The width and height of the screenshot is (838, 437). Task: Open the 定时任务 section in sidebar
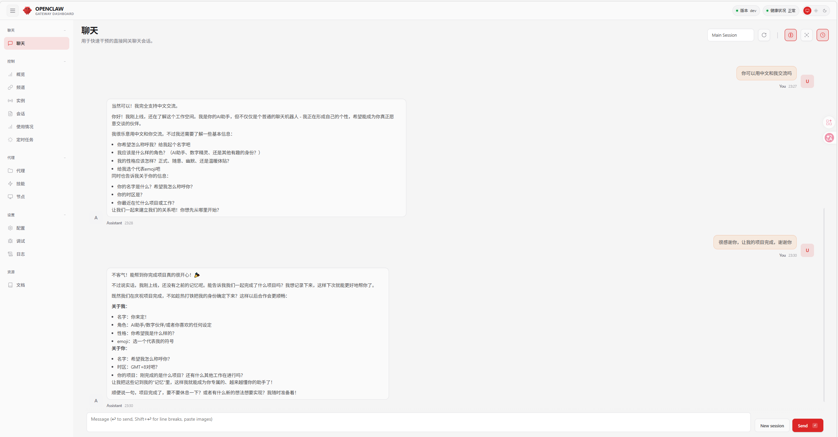click(x=25, y=140)
